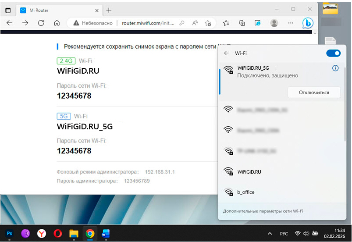Add this page to favorites
352x242 pixels.
click(x=208, y=23)
